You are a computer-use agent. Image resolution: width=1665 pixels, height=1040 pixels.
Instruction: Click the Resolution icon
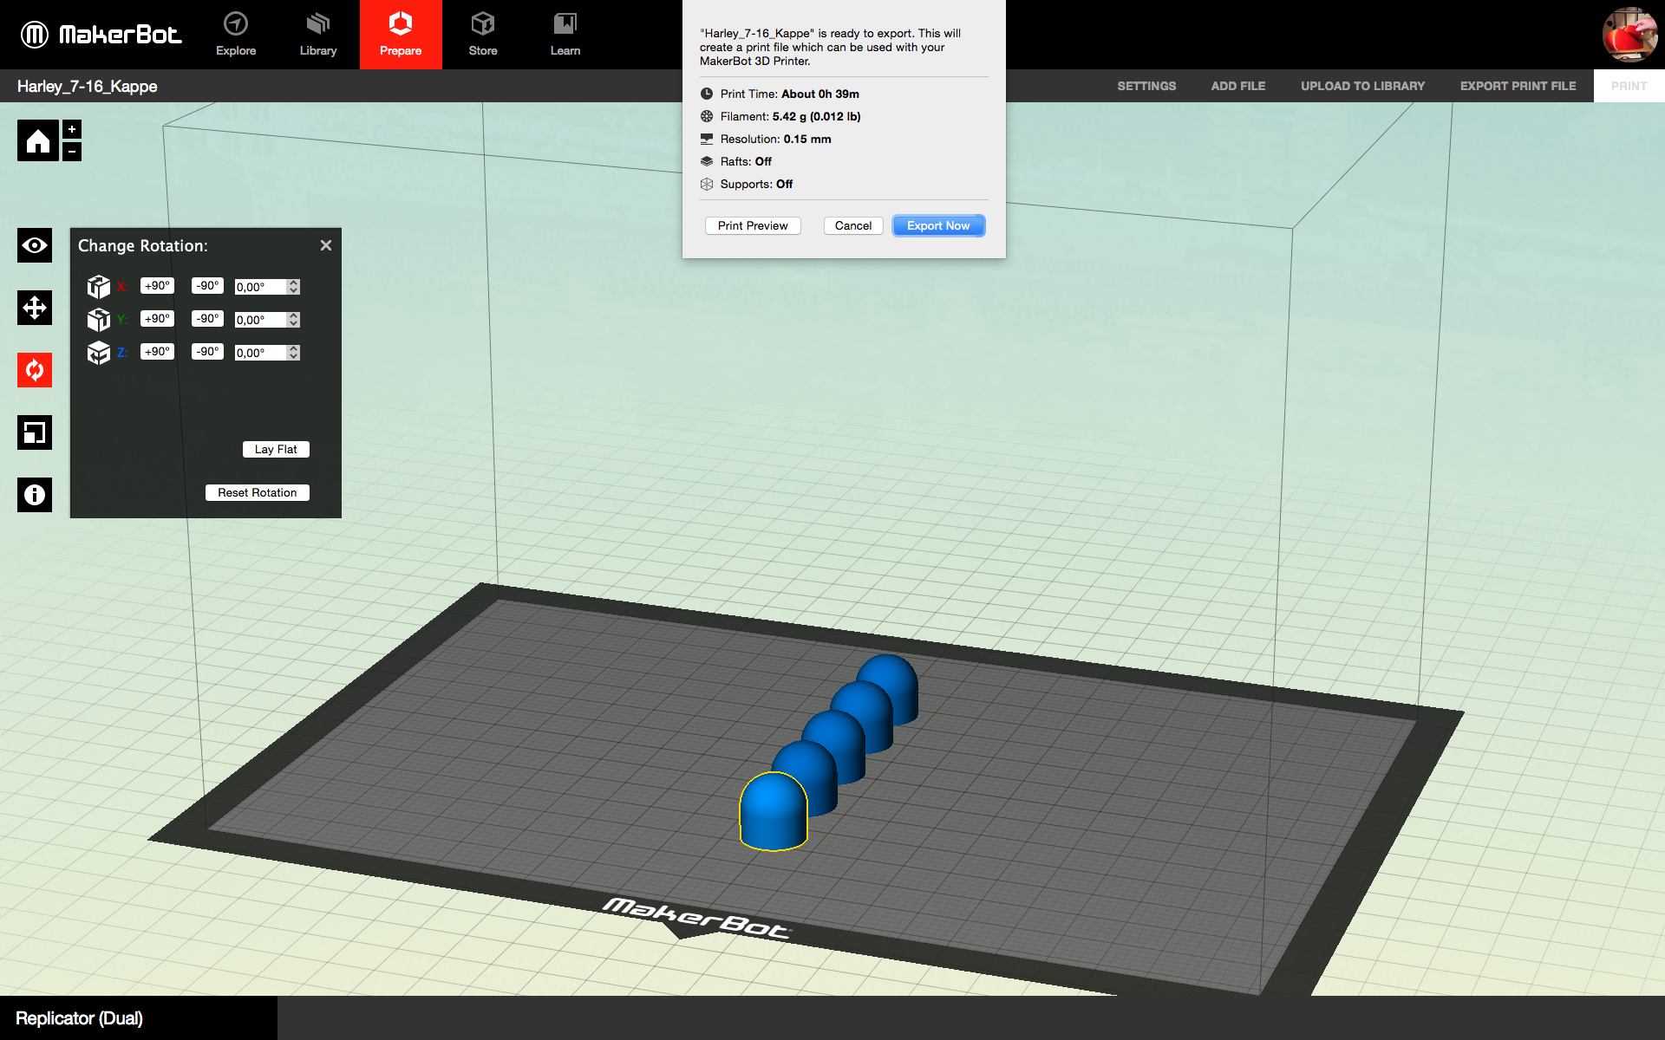point(707,139)
